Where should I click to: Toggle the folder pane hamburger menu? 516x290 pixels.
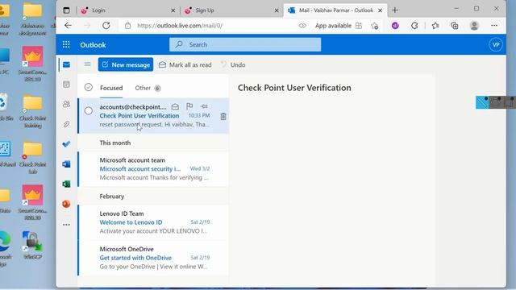[x=87, y=64]
